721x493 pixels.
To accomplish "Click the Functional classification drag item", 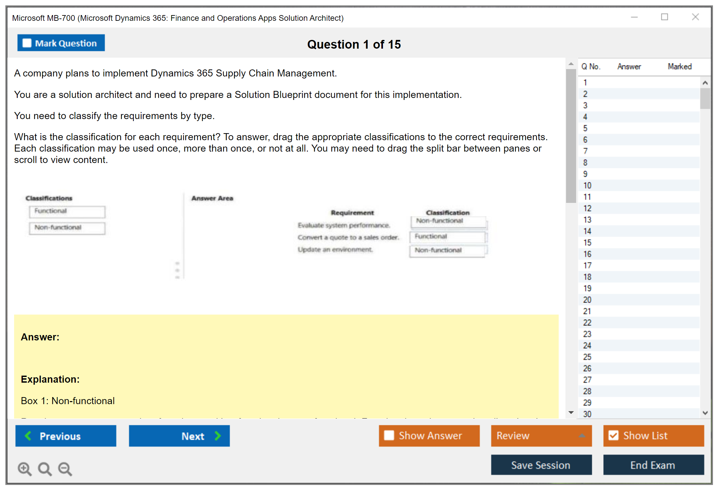I will (x=67, y=211).
